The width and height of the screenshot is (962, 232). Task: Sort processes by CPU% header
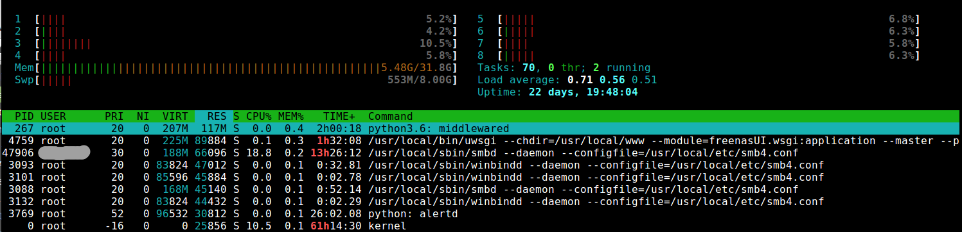[x=259, y=117]
